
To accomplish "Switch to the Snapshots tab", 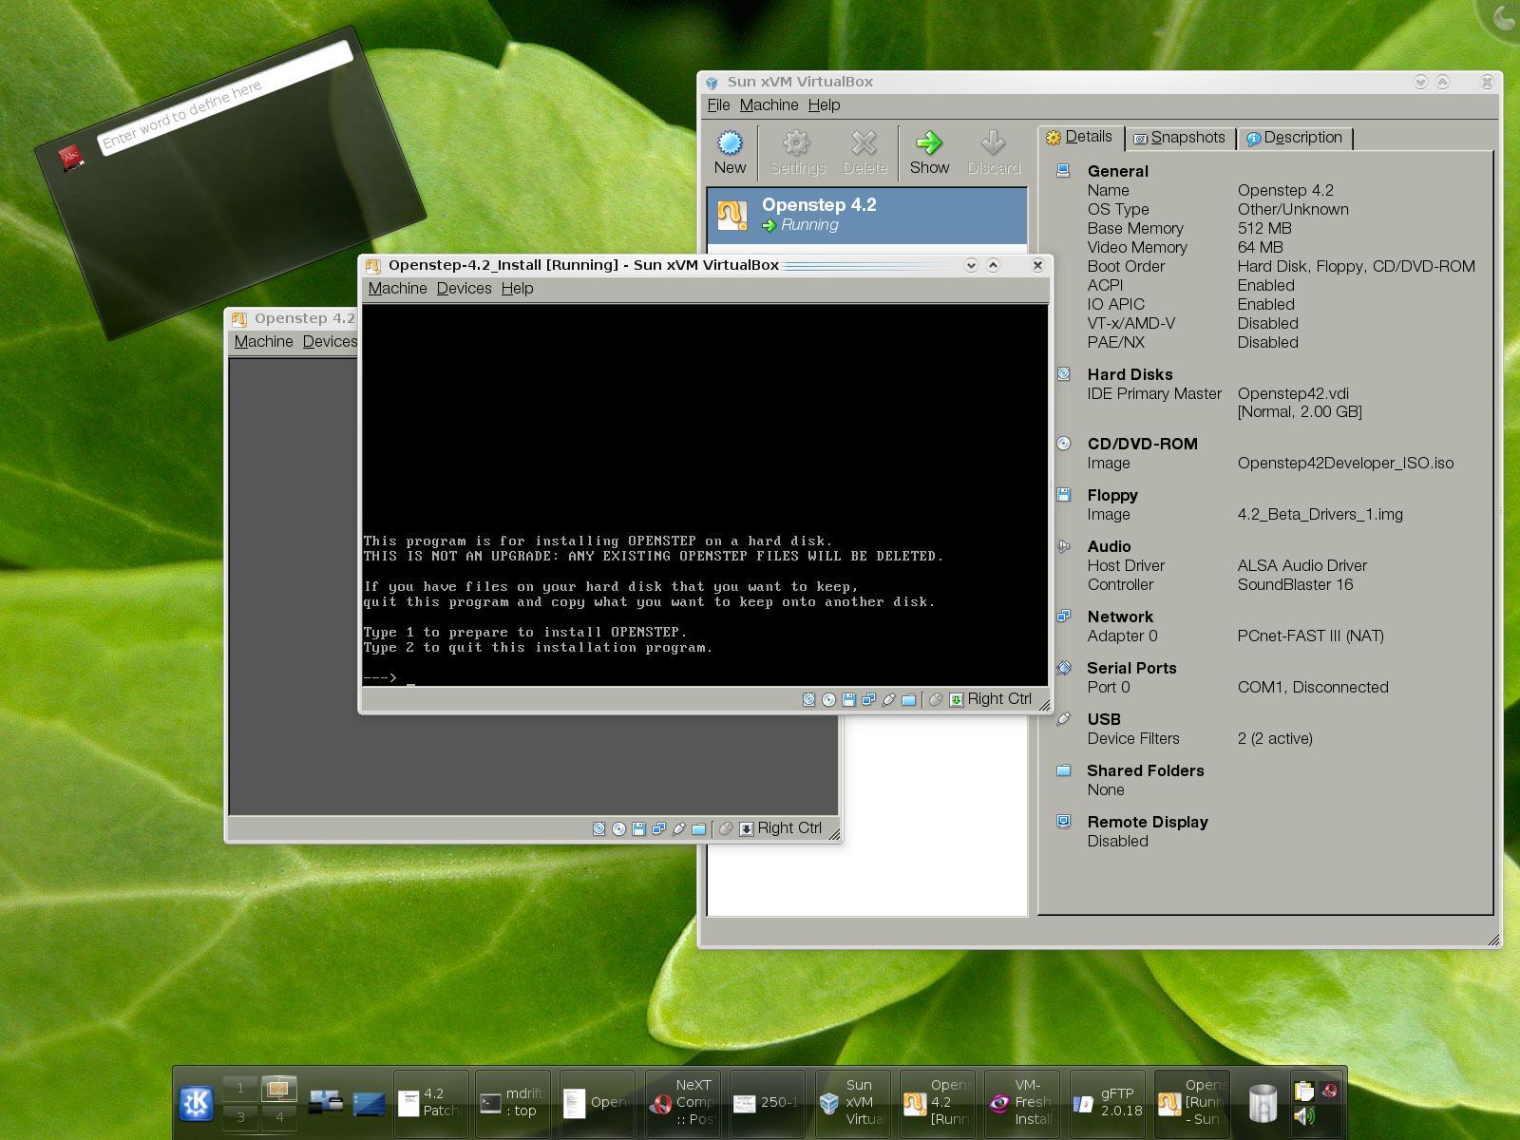I will pos(1180,138).
